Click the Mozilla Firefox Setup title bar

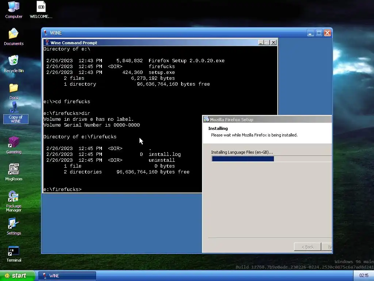point(267,119)
